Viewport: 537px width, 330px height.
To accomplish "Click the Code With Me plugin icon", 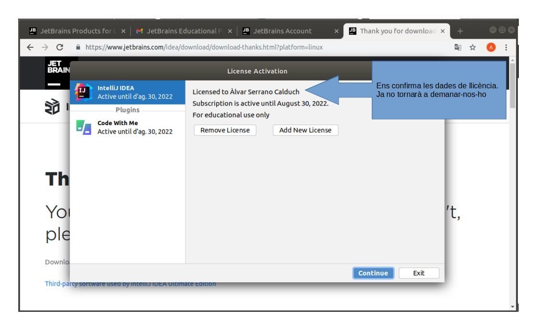I will tap(84, 127).
